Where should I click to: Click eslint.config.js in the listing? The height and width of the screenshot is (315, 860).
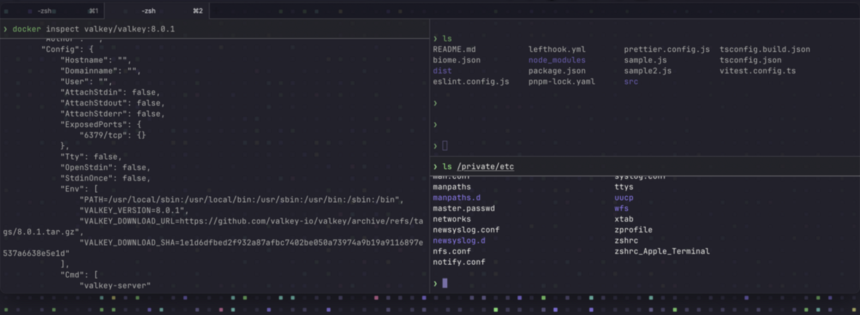(x=471, y=82)
